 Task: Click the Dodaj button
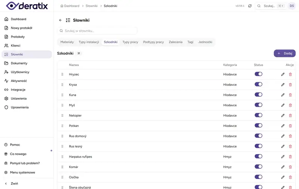284,54
